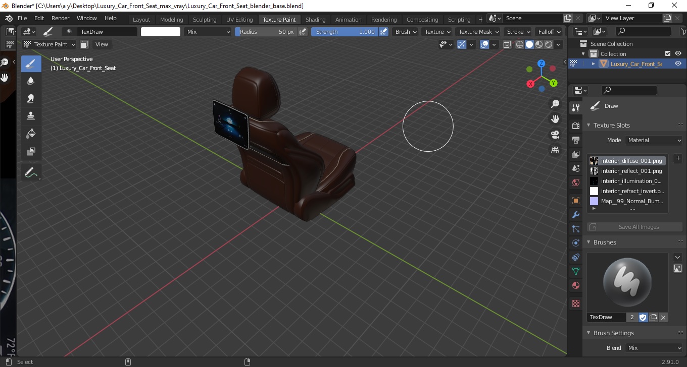Open the Texture dropdown
The height and width of the screenshot is (367, 687).
click(437, 32)
